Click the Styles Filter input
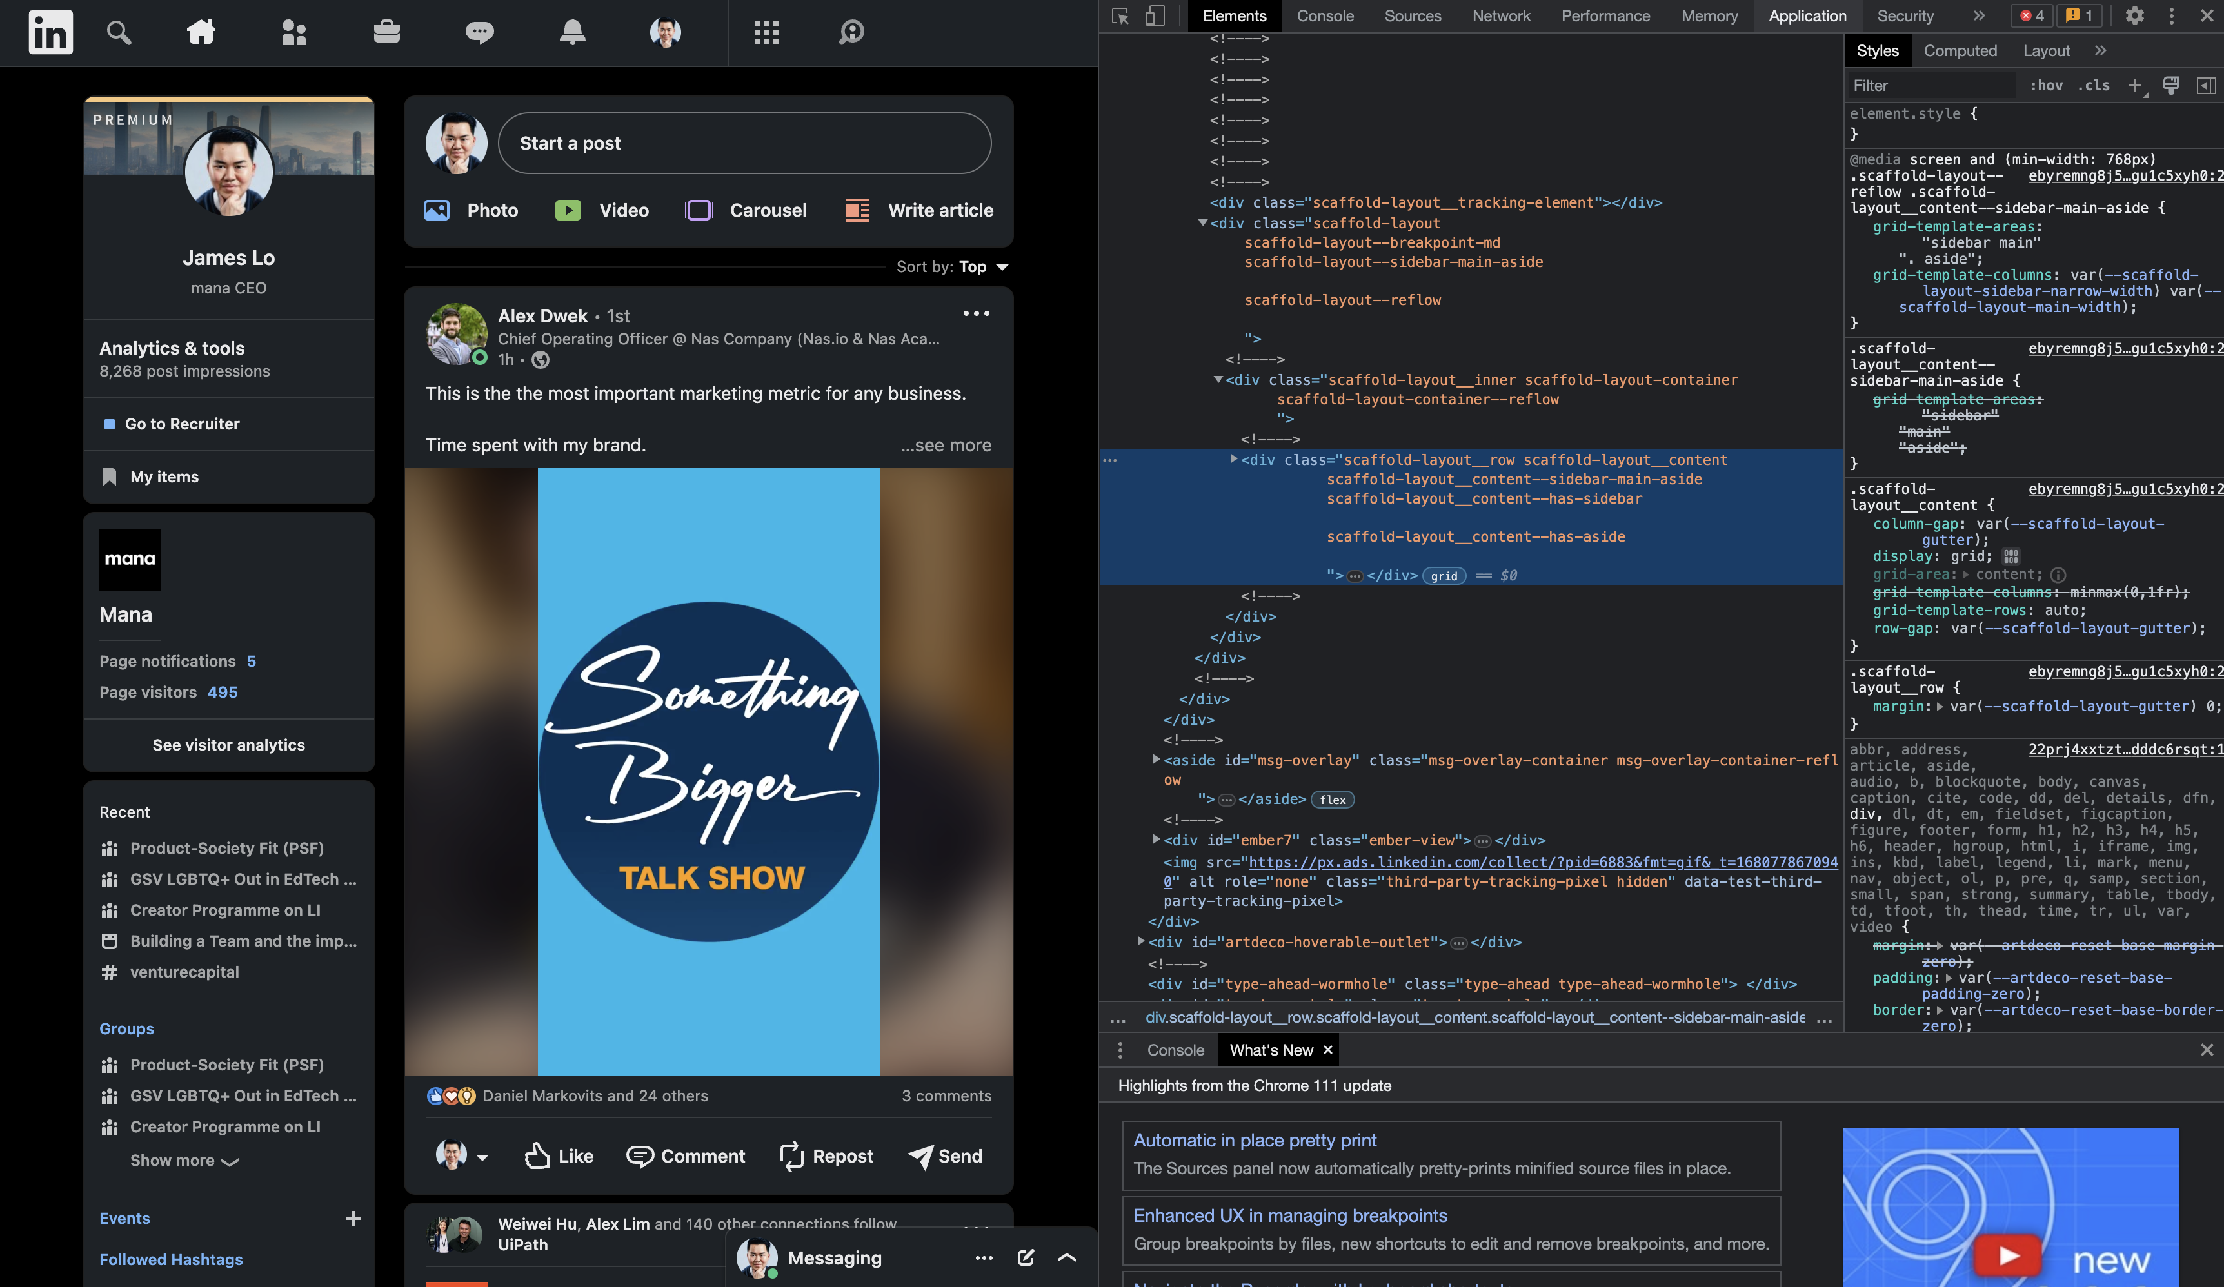 point(1931,86)
